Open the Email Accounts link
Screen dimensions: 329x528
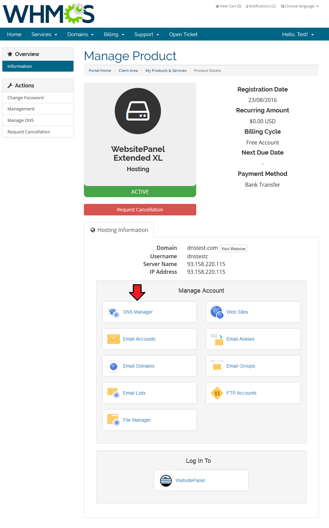tap(139, 339)
